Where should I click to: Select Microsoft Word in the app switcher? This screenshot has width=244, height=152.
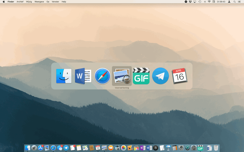pyautogui.click(x=83, y=76)
